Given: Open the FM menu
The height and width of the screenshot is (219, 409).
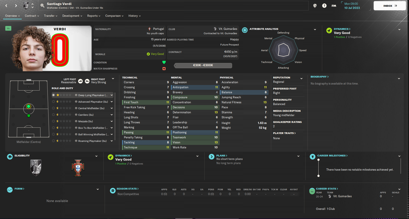Looking at the screenshot, I should (x=334, y=6).
